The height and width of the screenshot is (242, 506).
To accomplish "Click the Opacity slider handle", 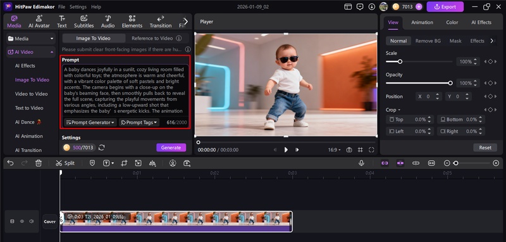I will tap(450, 83).
